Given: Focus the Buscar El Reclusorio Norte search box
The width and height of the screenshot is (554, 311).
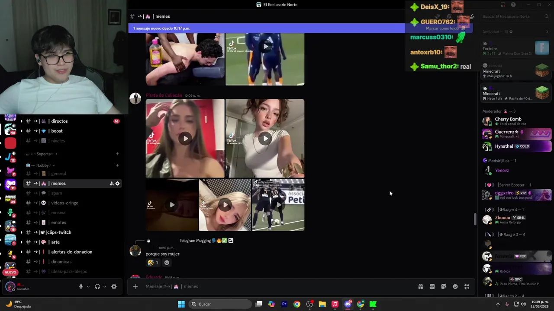Looking at the screenshot, I should tap(515, 16).
